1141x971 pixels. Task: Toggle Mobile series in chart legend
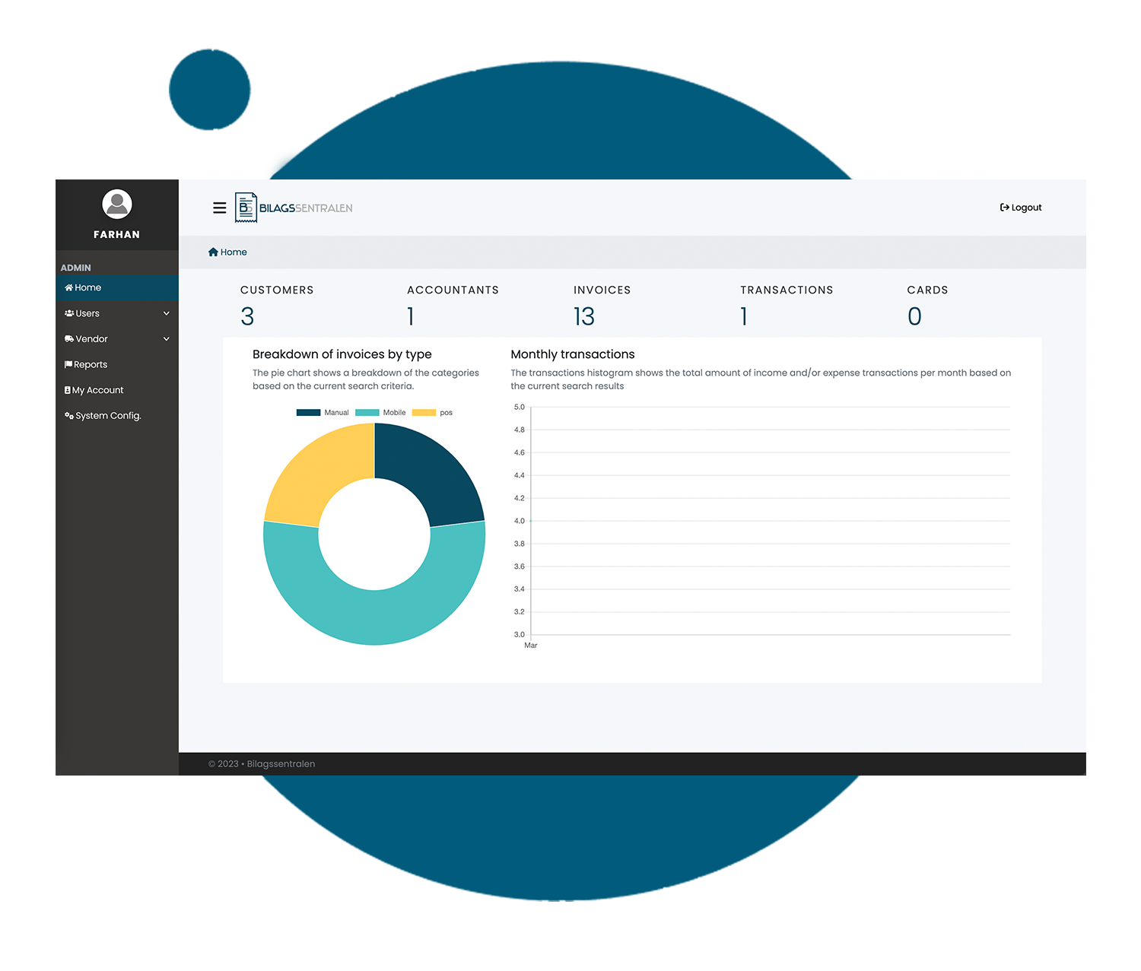coord(380,413)
